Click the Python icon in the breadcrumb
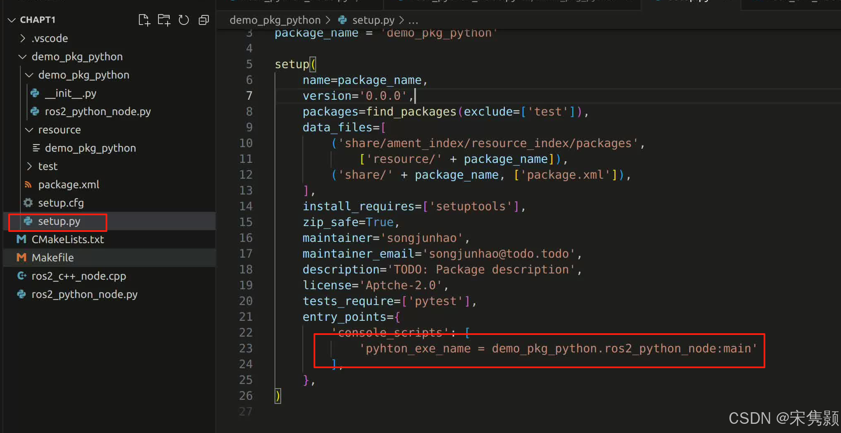 coord(343,20)
